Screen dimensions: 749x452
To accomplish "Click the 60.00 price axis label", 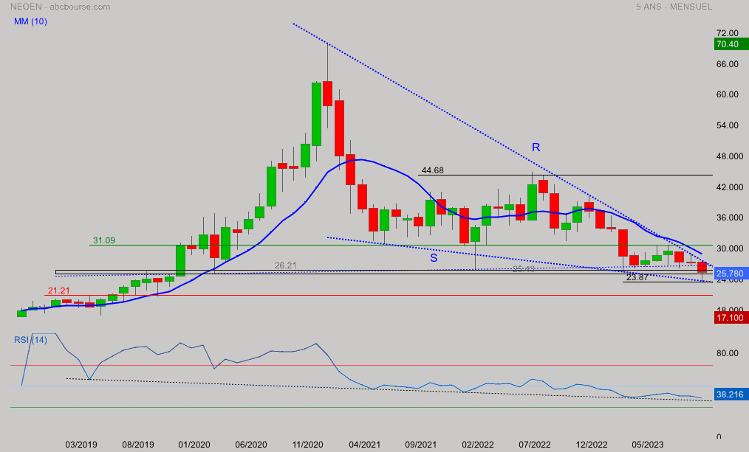I will 727,94.
